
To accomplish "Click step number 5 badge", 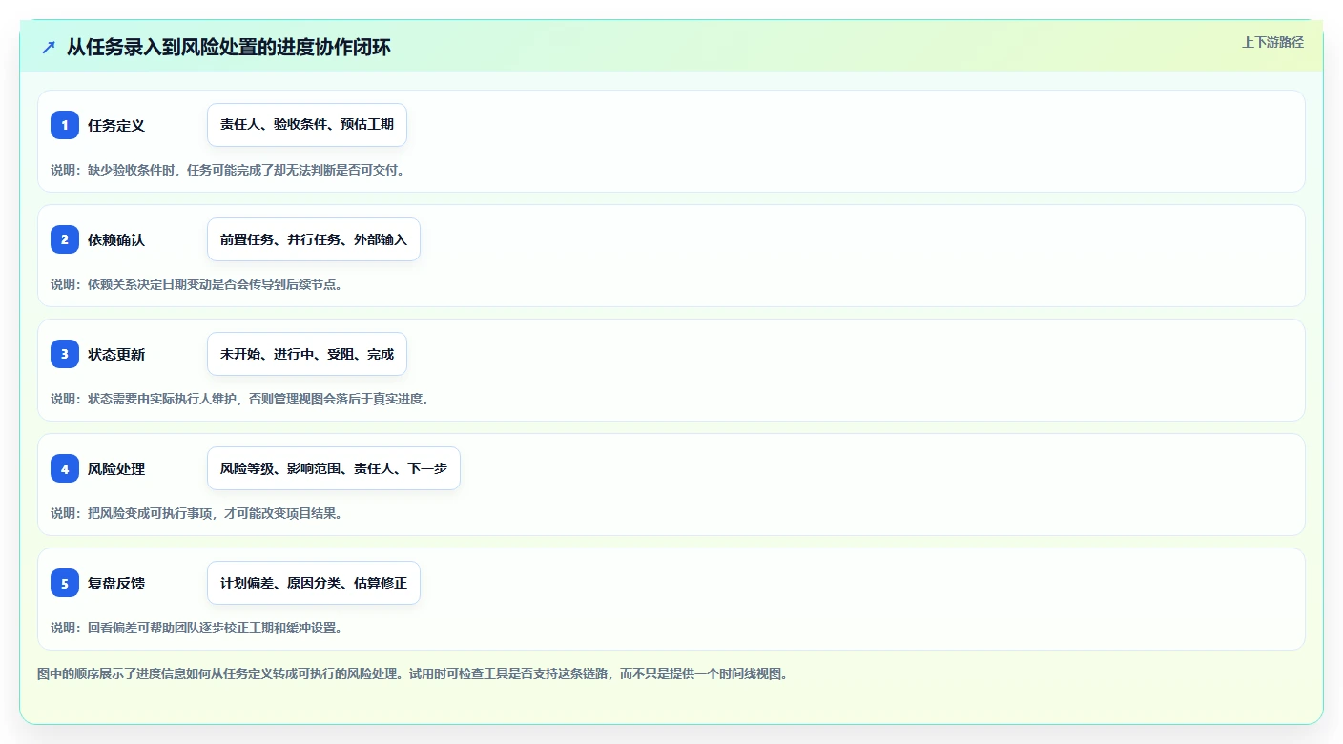I will [65, 583].
